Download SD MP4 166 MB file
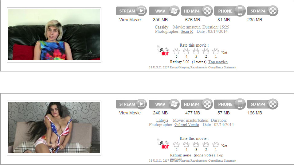This screenshot has width=294, height=165. (263, 104)
